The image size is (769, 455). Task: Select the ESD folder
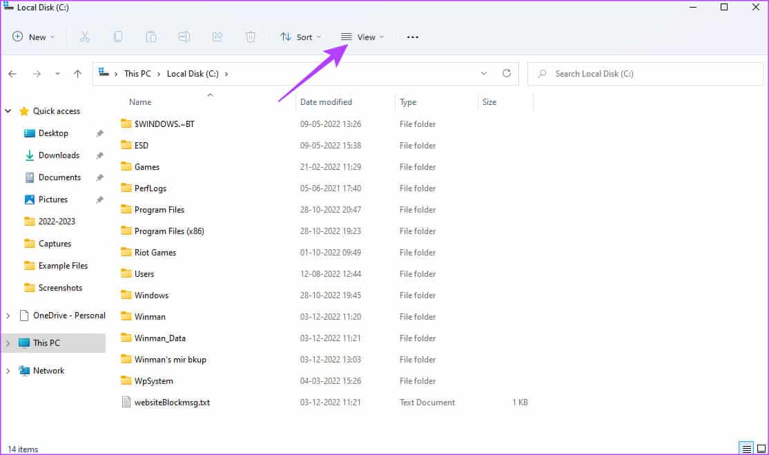coord(142,146)
